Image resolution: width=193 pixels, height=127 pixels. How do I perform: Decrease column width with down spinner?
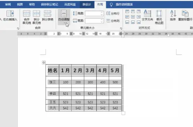coord(102,22)
